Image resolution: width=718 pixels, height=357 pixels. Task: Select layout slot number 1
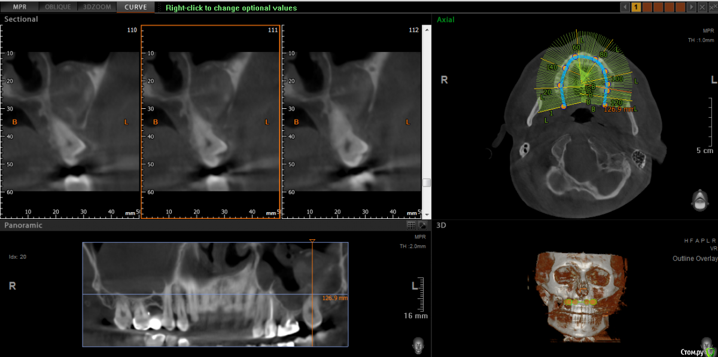pyautogui.click(x=636, y=7)
